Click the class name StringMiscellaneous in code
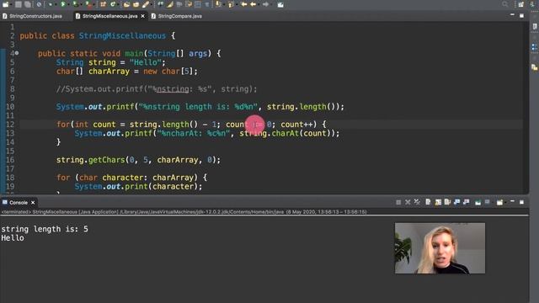 coord(122,35)
